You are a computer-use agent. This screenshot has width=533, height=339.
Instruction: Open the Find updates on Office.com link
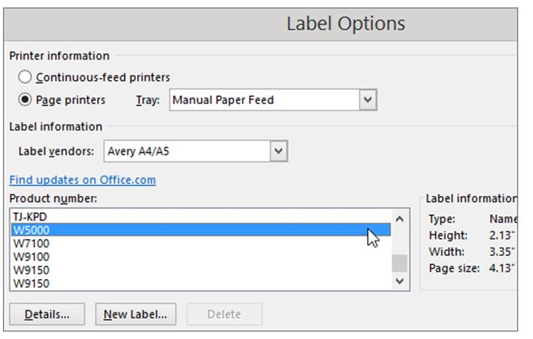pos(82,180)
